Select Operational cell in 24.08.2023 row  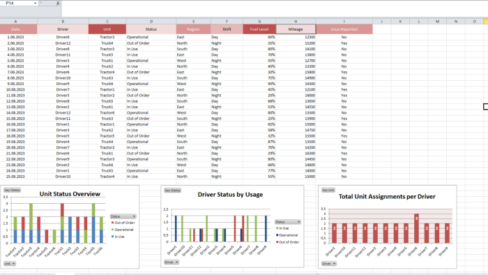point(151,171)
